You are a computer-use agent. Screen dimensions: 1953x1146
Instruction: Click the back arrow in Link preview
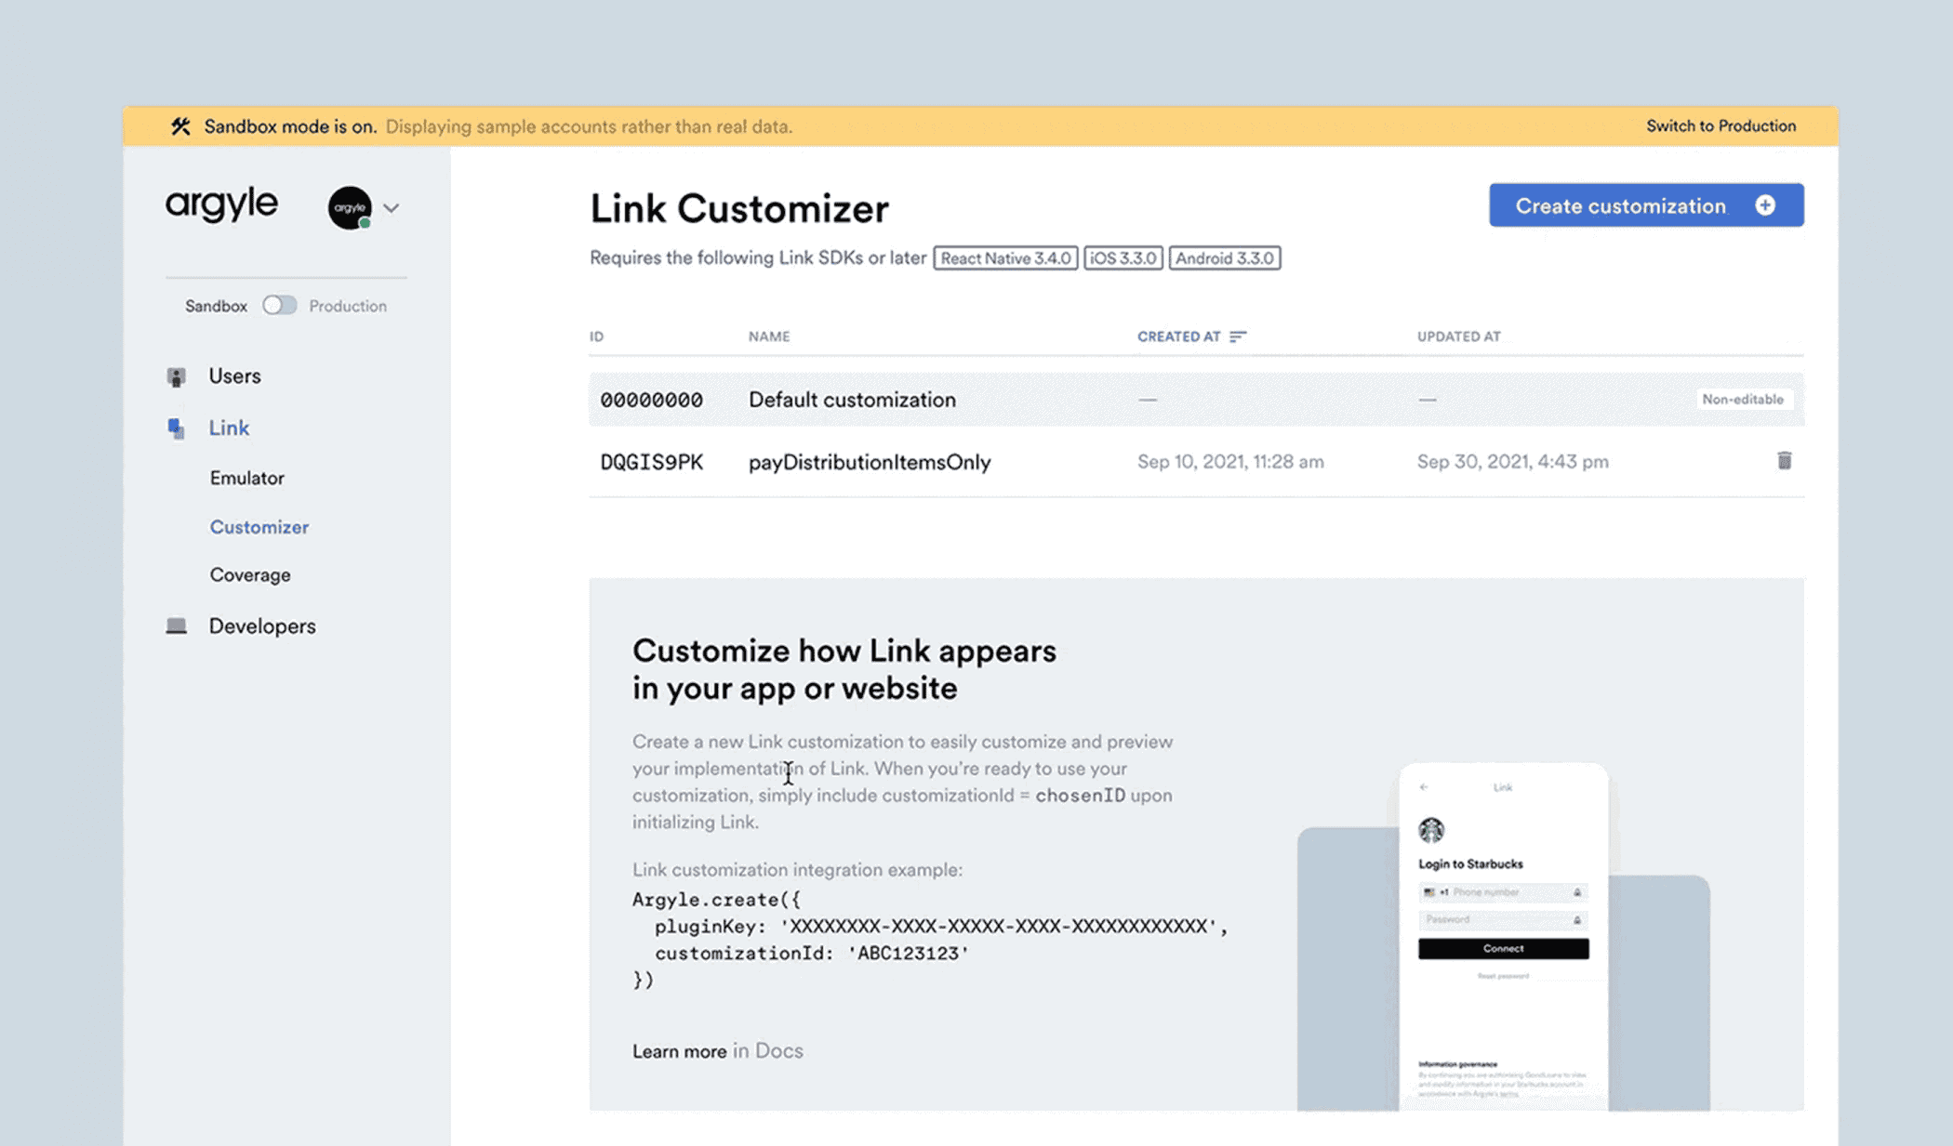pyautogui.click(x=1424, y=787)
